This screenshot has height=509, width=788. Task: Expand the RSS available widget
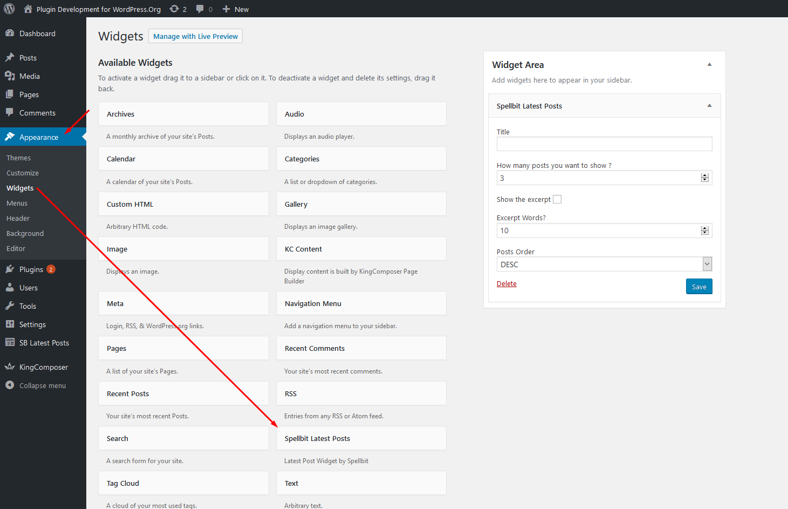point(361,393)
